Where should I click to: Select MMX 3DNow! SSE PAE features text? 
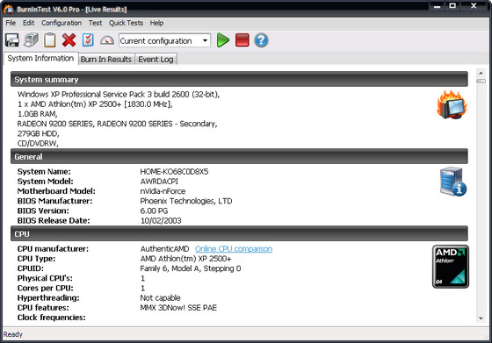(x=178, y=308)
